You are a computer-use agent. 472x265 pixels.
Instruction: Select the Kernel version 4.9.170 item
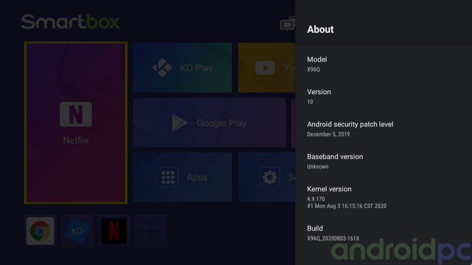point(384,197)
